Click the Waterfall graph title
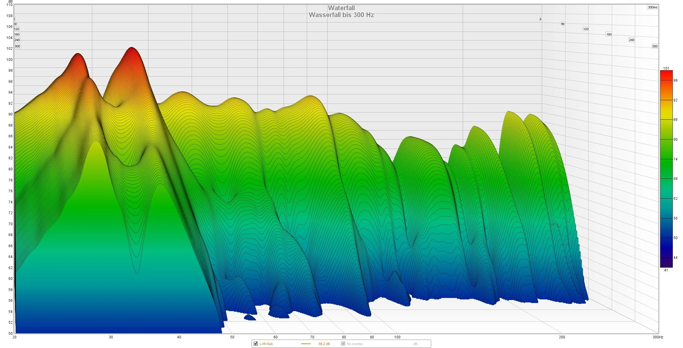 [x=341, y=8]
